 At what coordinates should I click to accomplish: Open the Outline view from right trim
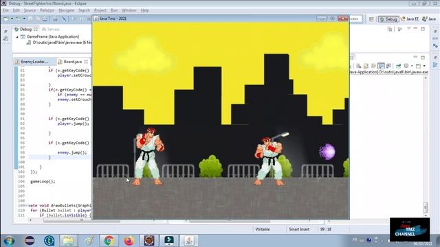[x=435, y=65]
